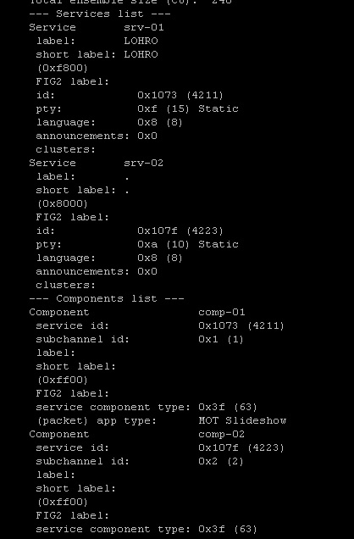
Task: Select the srv-01 service name
Action: click(143, 27)
